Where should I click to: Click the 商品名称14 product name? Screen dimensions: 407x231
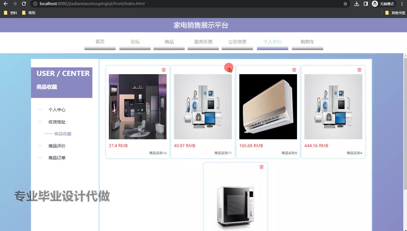(158, 153)
